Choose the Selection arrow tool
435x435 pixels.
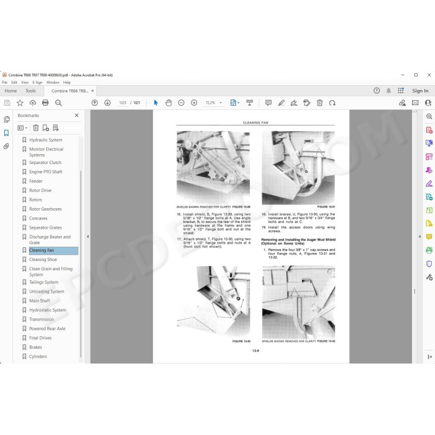point(155,103)
